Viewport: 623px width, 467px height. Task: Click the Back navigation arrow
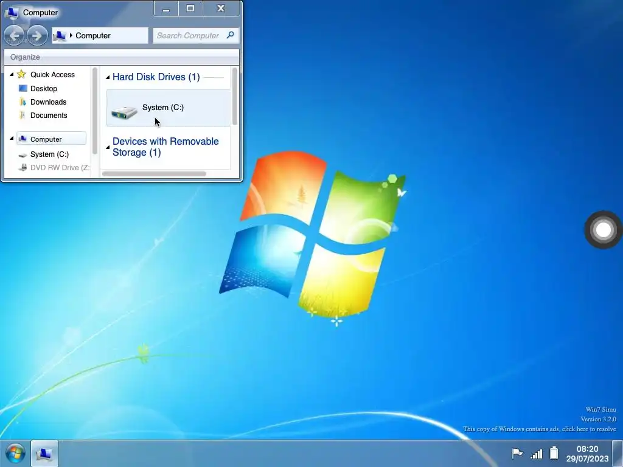click(15, 35)
